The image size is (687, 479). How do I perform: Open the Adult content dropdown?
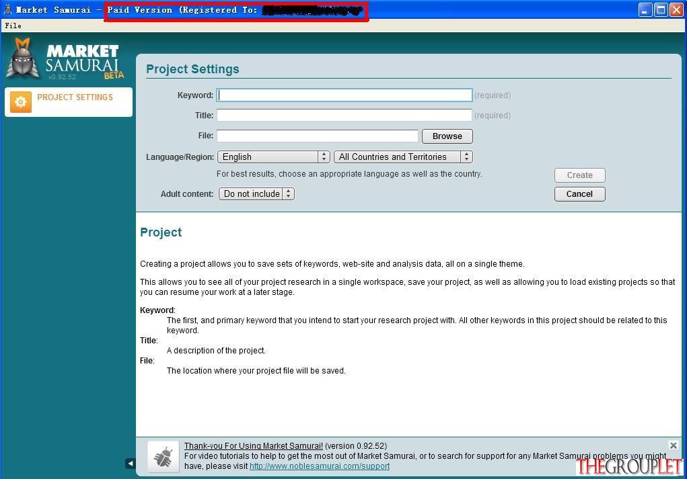click(257, 193)
